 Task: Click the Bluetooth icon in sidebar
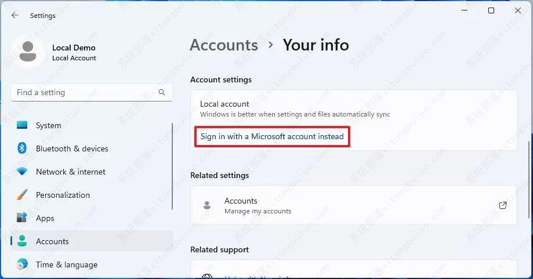(23, 148)
